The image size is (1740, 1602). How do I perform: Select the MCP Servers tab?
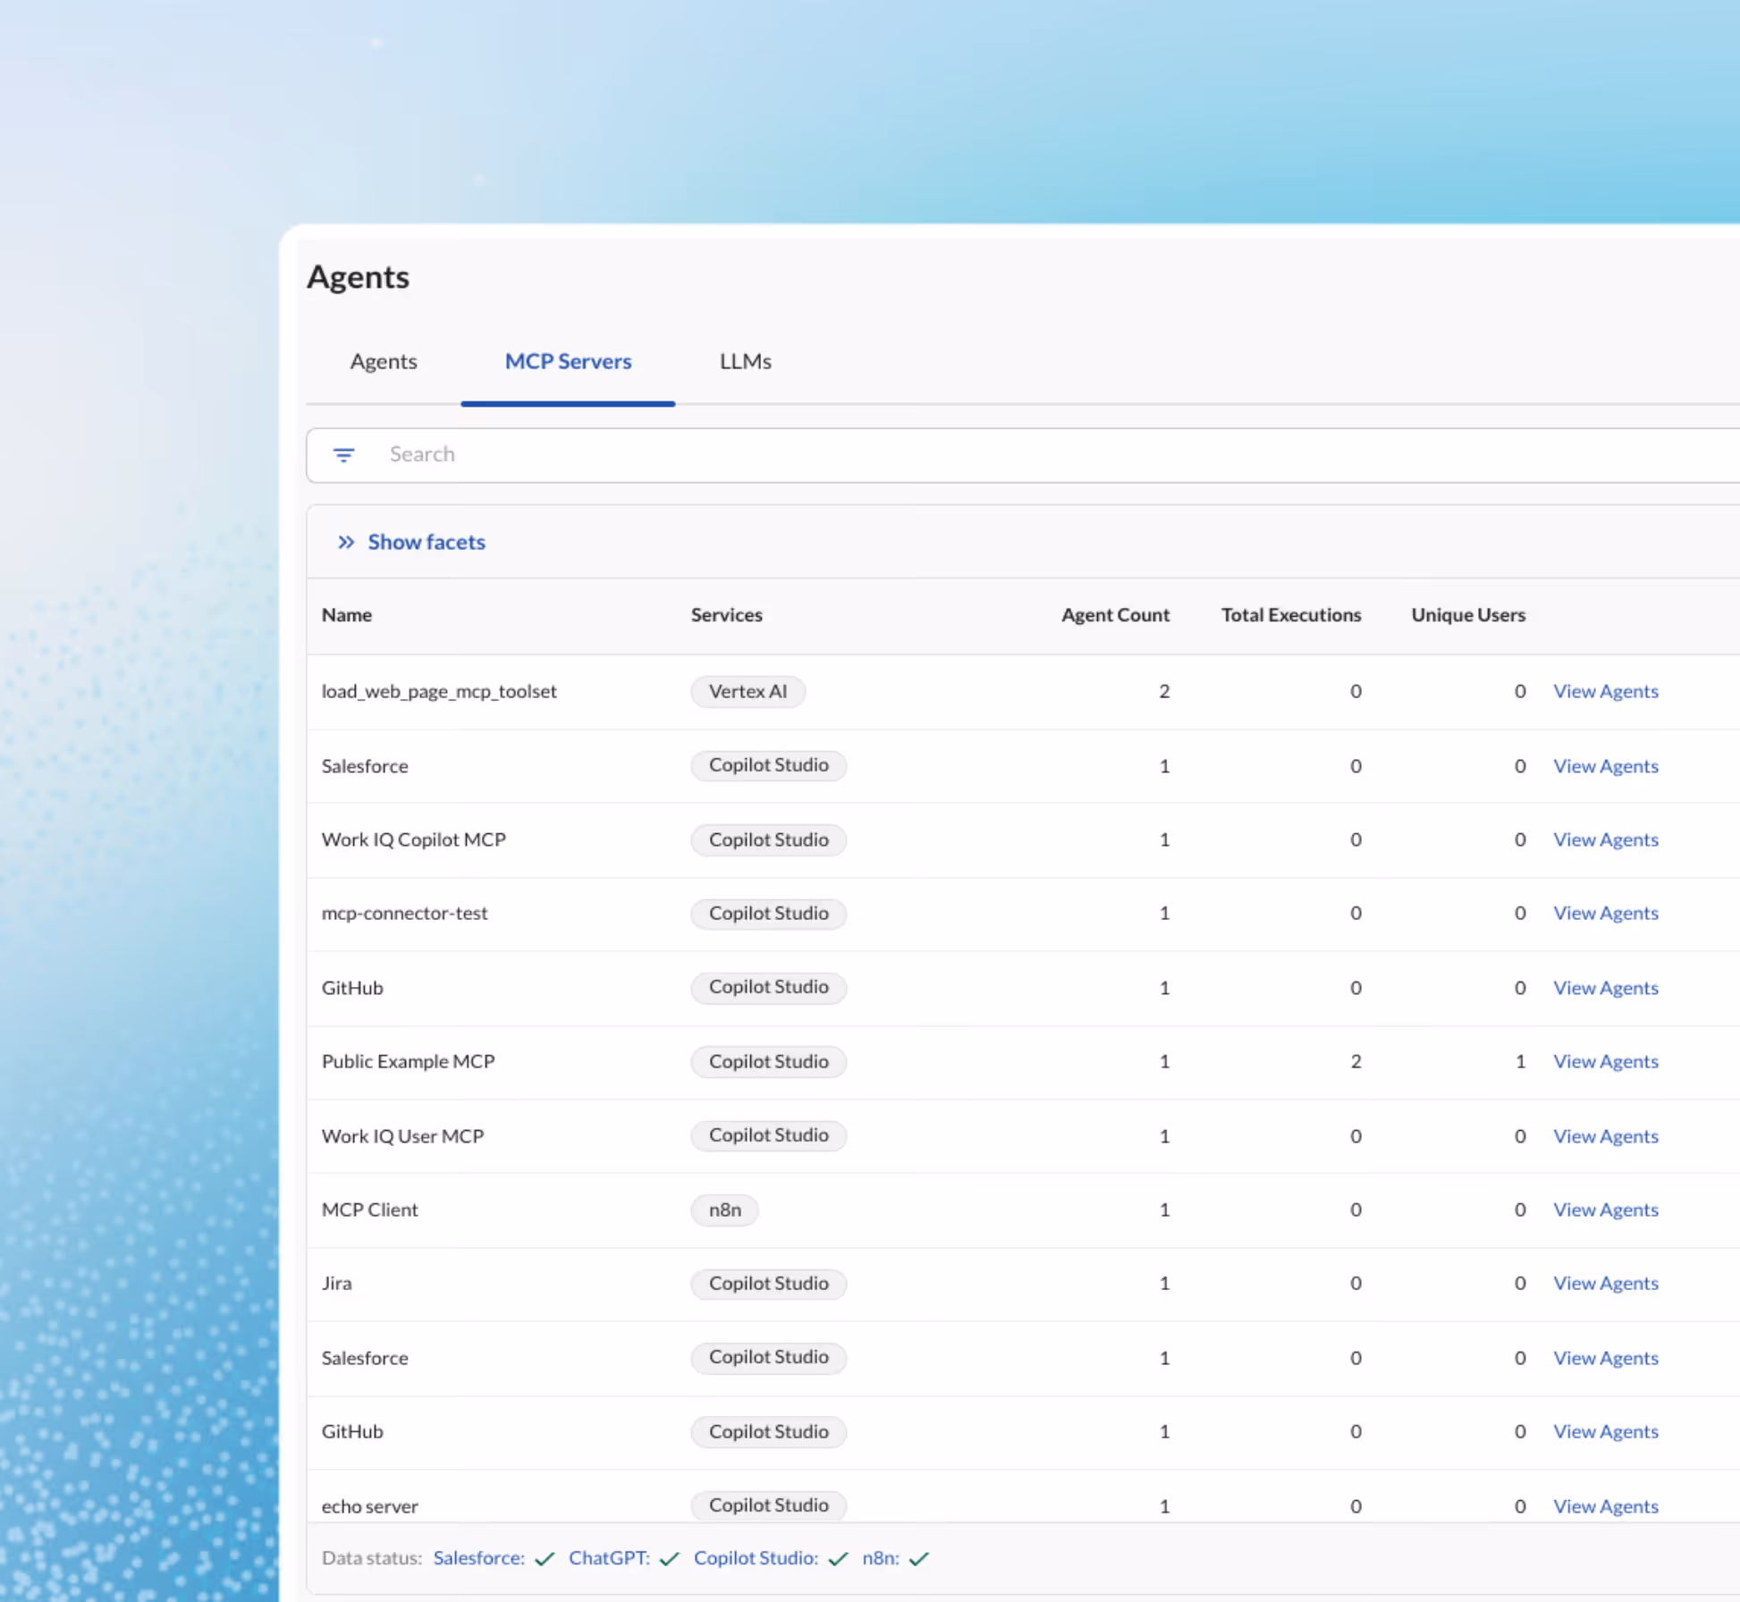[x=568, y=361]
